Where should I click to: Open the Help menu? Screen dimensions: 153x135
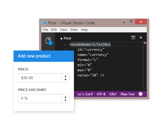click(84, 30)
